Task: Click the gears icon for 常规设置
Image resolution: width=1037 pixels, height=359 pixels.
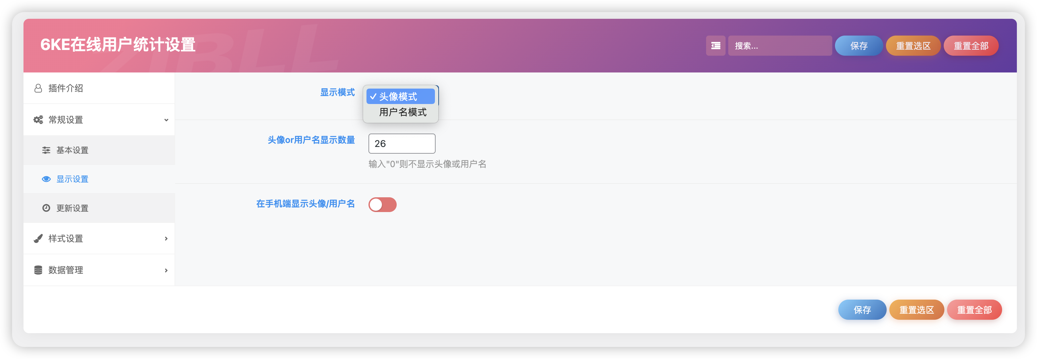Action: click(x=38, y=119)
